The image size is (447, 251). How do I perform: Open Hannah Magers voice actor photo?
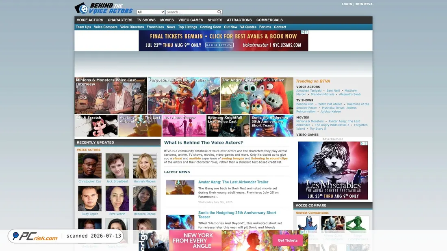coord(145,166)
